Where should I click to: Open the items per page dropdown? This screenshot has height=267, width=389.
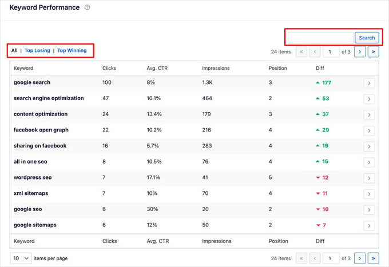coord(21,258)
